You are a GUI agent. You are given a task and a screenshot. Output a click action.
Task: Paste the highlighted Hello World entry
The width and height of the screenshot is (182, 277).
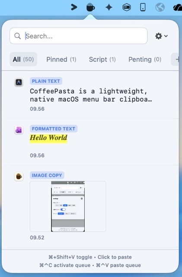pyautogui.click(x=48, y=138)
